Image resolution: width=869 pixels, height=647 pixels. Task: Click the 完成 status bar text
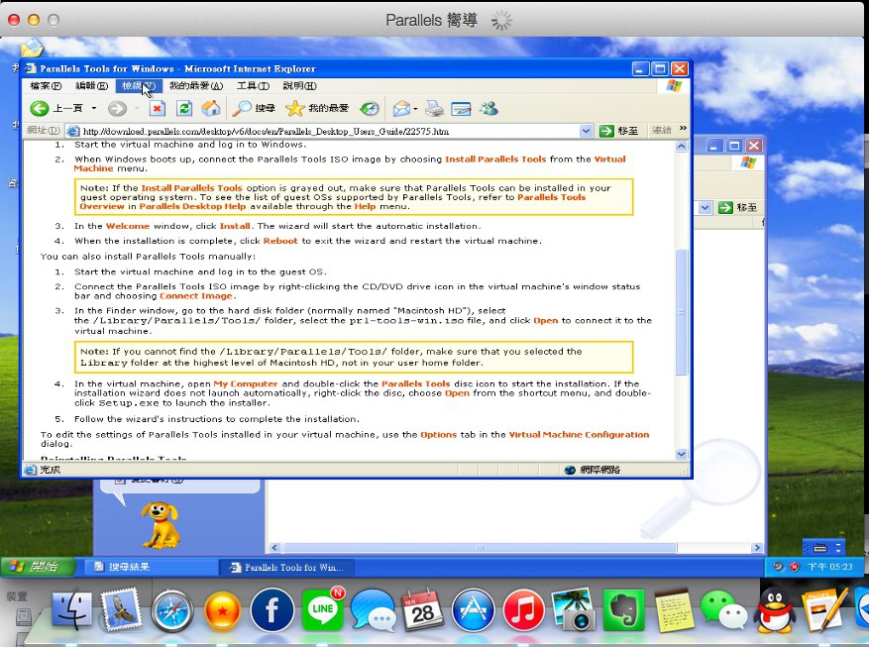point(50,470)
